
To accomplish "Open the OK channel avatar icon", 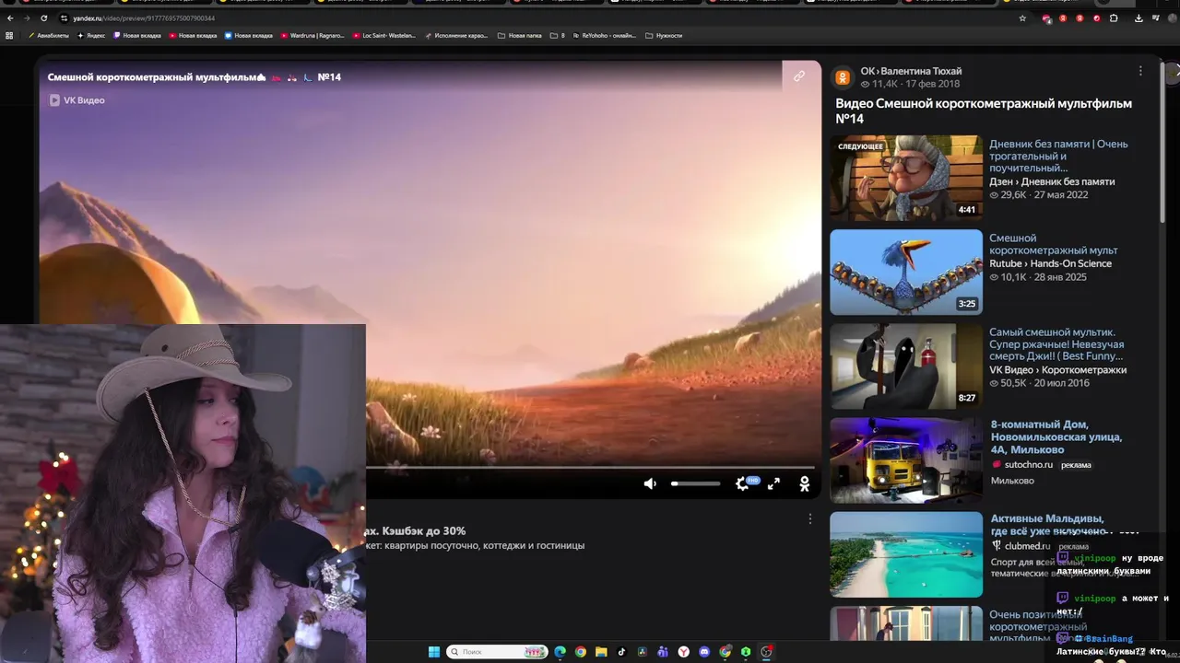I will click(x=843, y=77).
